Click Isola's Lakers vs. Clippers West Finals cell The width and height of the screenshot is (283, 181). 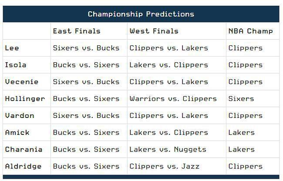(168, 65)
